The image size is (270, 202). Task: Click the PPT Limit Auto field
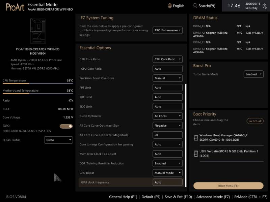click(167, 88)
